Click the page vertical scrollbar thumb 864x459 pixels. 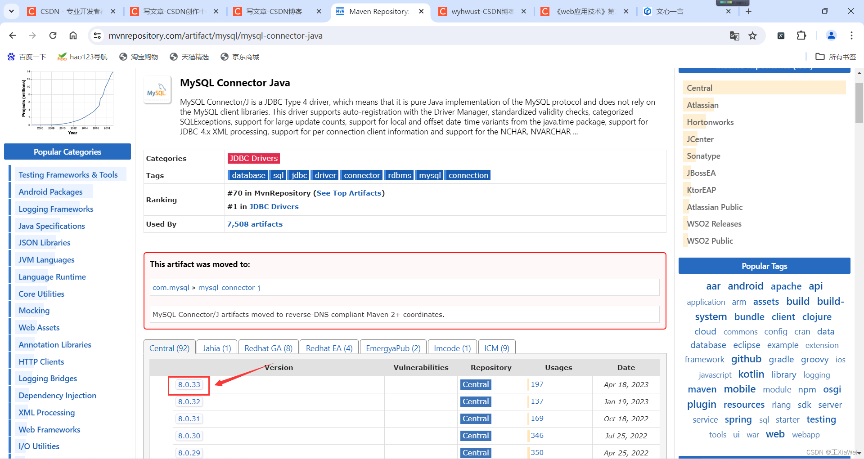[859, 102]
